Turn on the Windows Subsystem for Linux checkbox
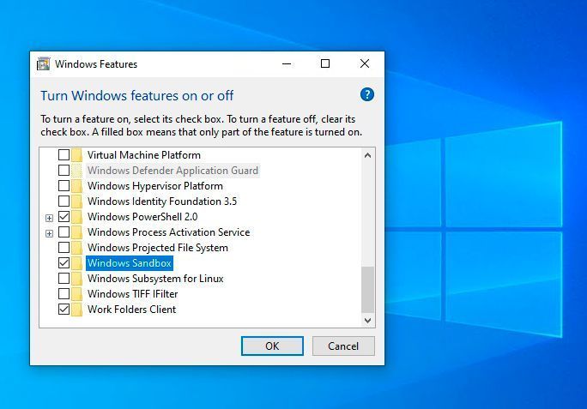This screenshot has height=409, width=587. [x=64, y=279]
